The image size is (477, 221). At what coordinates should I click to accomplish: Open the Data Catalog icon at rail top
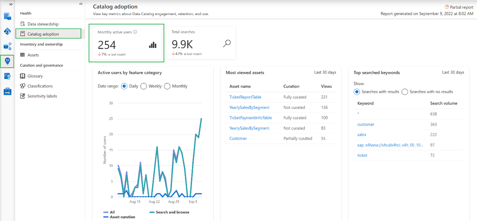[7, 16]
